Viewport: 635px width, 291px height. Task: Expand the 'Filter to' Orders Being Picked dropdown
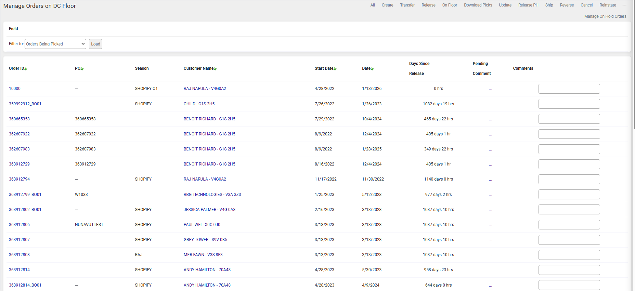[55, 44]
